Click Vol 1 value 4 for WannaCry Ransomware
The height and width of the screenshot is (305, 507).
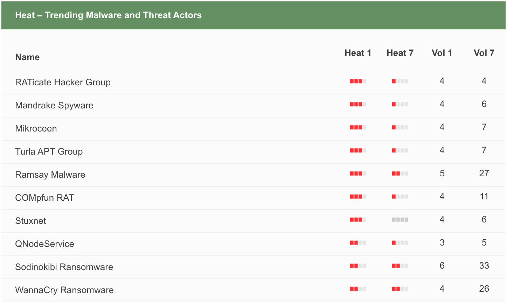[442, 289]
